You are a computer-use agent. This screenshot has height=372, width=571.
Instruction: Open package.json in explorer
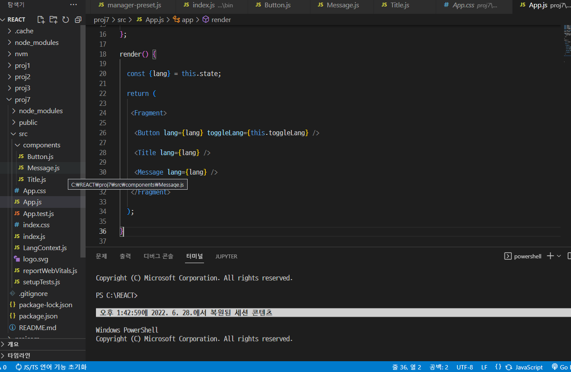38,316
